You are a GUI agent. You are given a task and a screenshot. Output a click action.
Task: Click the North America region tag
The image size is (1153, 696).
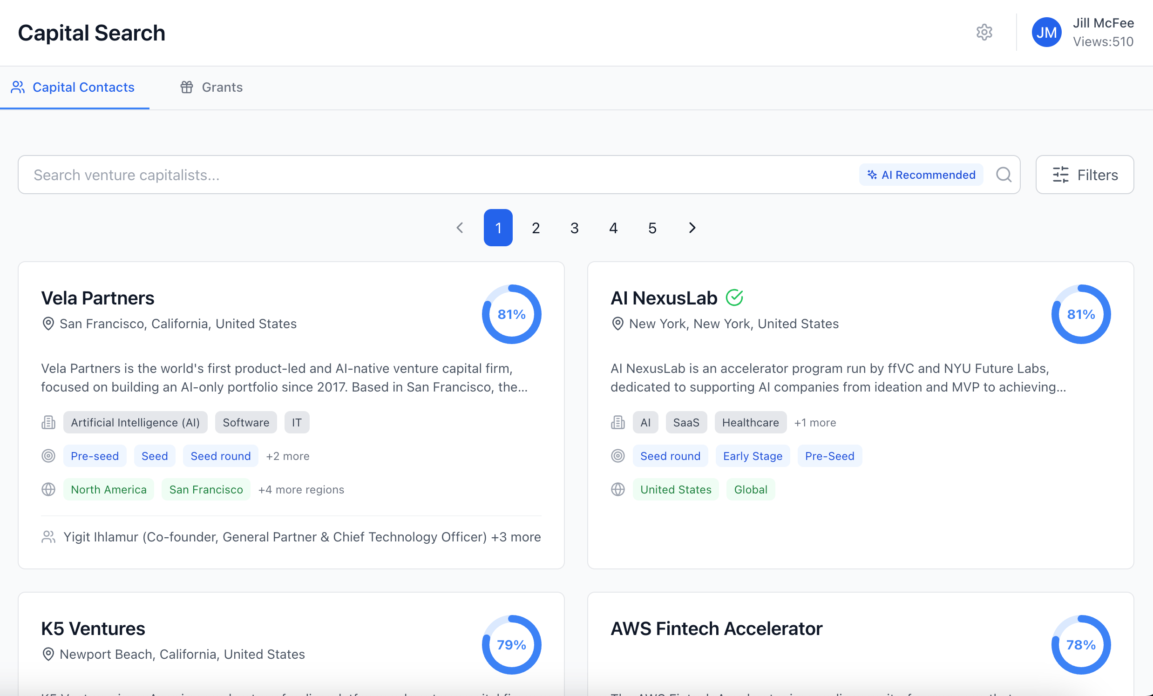tap(109, 490)
